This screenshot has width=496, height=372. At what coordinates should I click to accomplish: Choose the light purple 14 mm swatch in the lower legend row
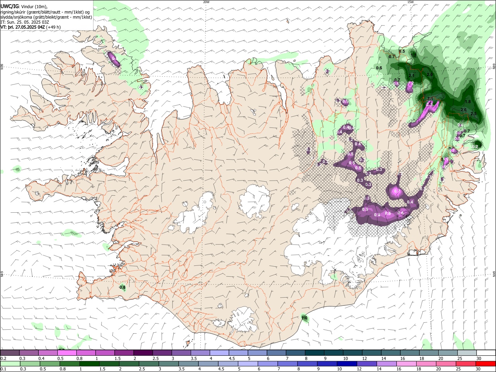click(x=387, y=364)
